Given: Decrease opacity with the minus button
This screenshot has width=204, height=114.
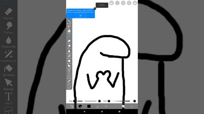Looking at the screenshot, I should coord(109,101).
